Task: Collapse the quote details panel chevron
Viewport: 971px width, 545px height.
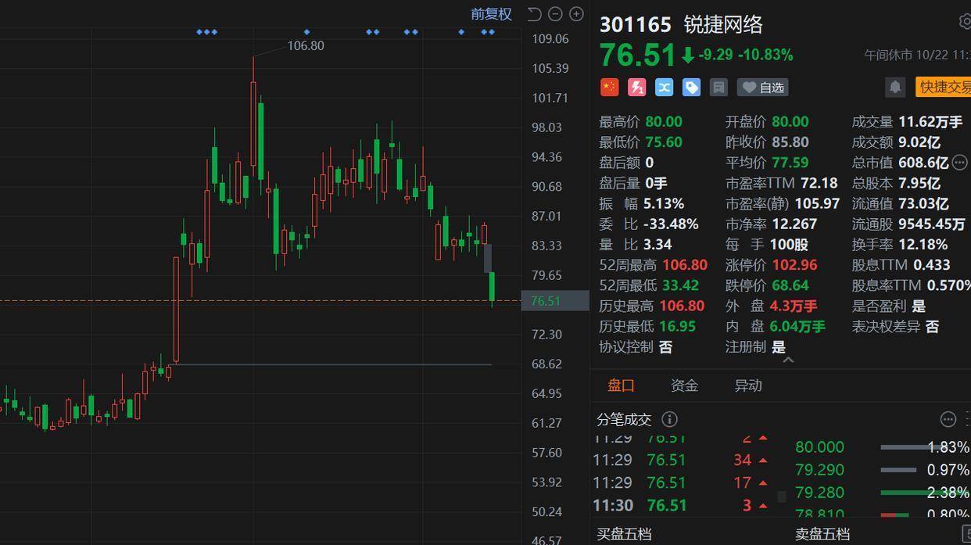Action: [788, 360]
